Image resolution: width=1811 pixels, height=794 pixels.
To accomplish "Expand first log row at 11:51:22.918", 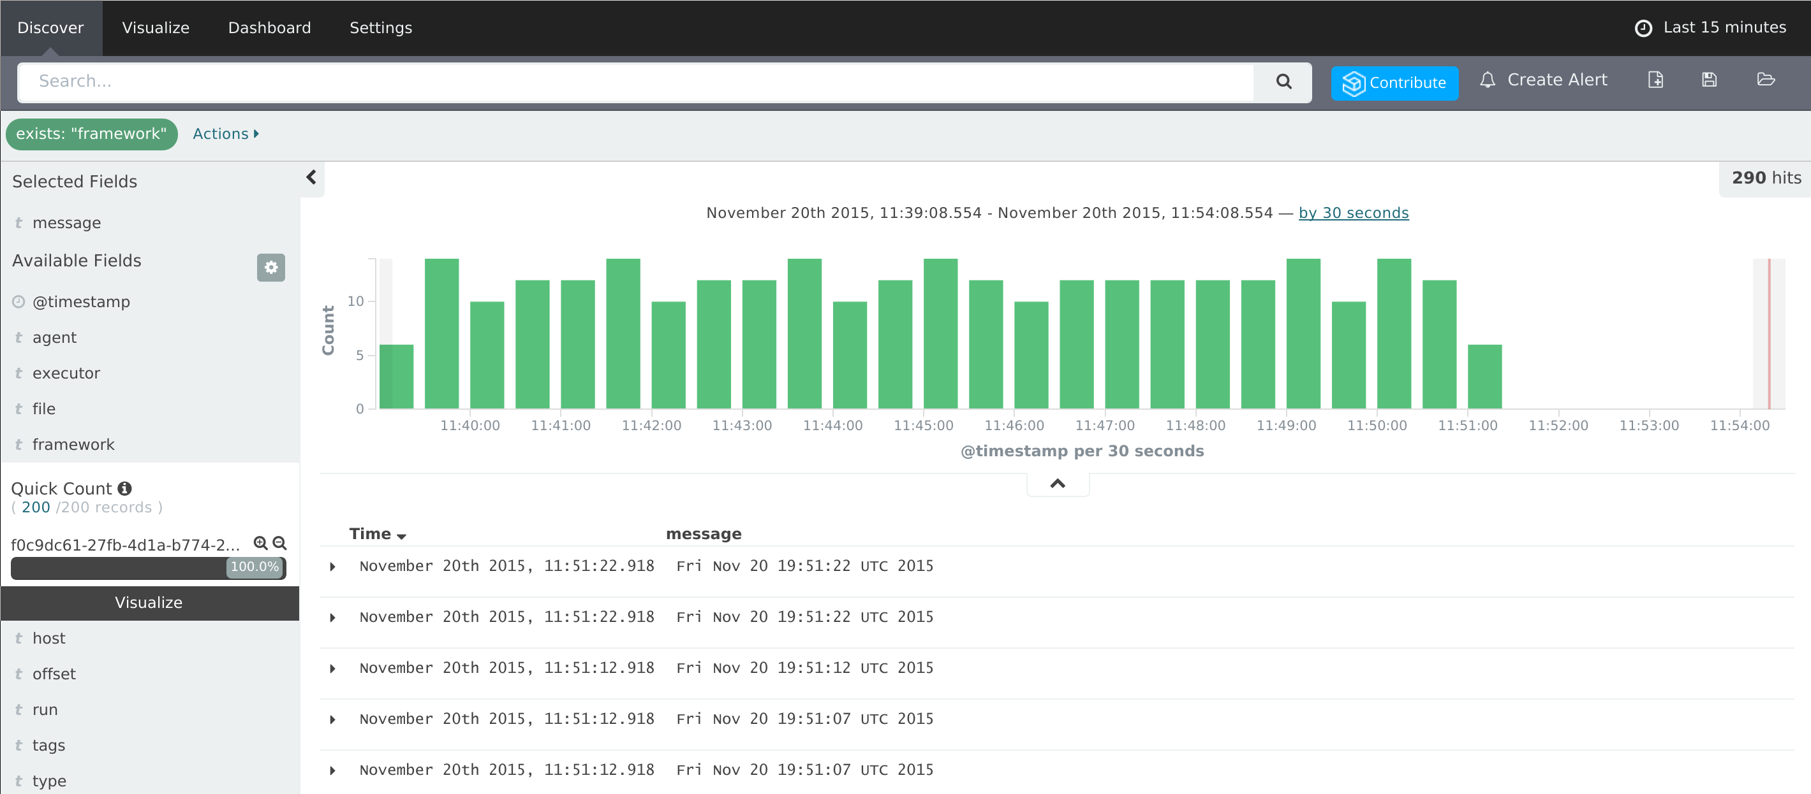I will (332, 567).
